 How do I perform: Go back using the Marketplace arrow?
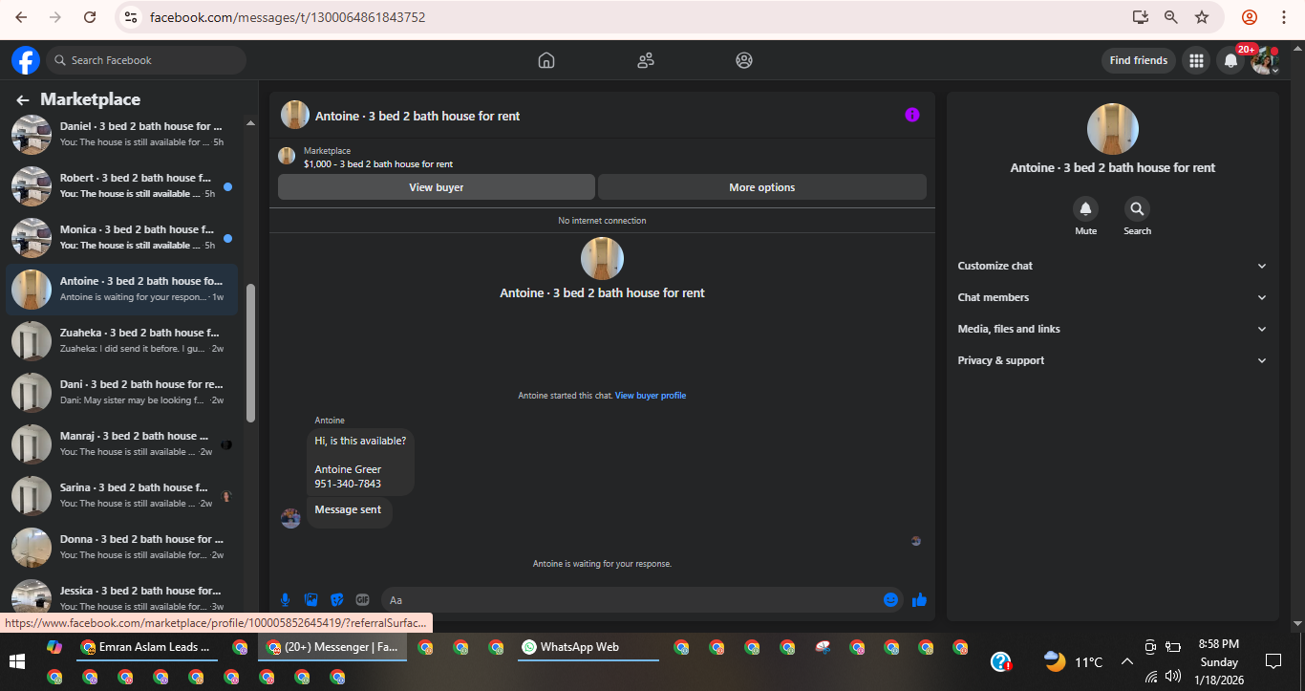[x=23, y=99]
